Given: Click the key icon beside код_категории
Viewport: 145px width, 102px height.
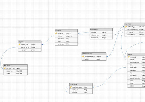Looking at the screenshot, I should 71,87.
